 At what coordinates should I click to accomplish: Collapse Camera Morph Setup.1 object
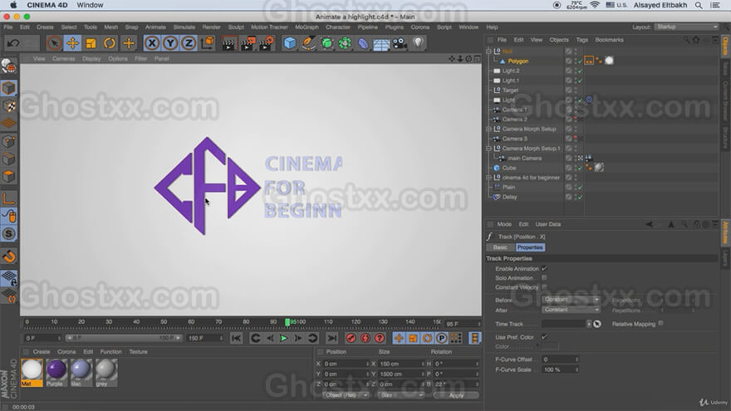488,149
